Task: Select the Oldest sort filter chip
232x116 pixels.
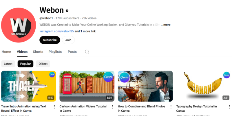Action: (x=43, y=64)
